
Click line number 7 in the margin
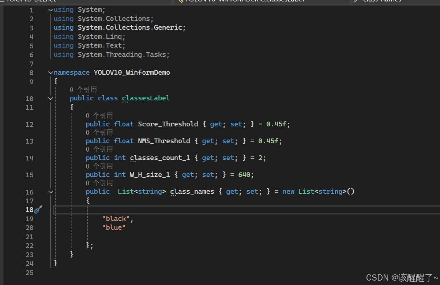pyautogui.click(x=31, y=64)
